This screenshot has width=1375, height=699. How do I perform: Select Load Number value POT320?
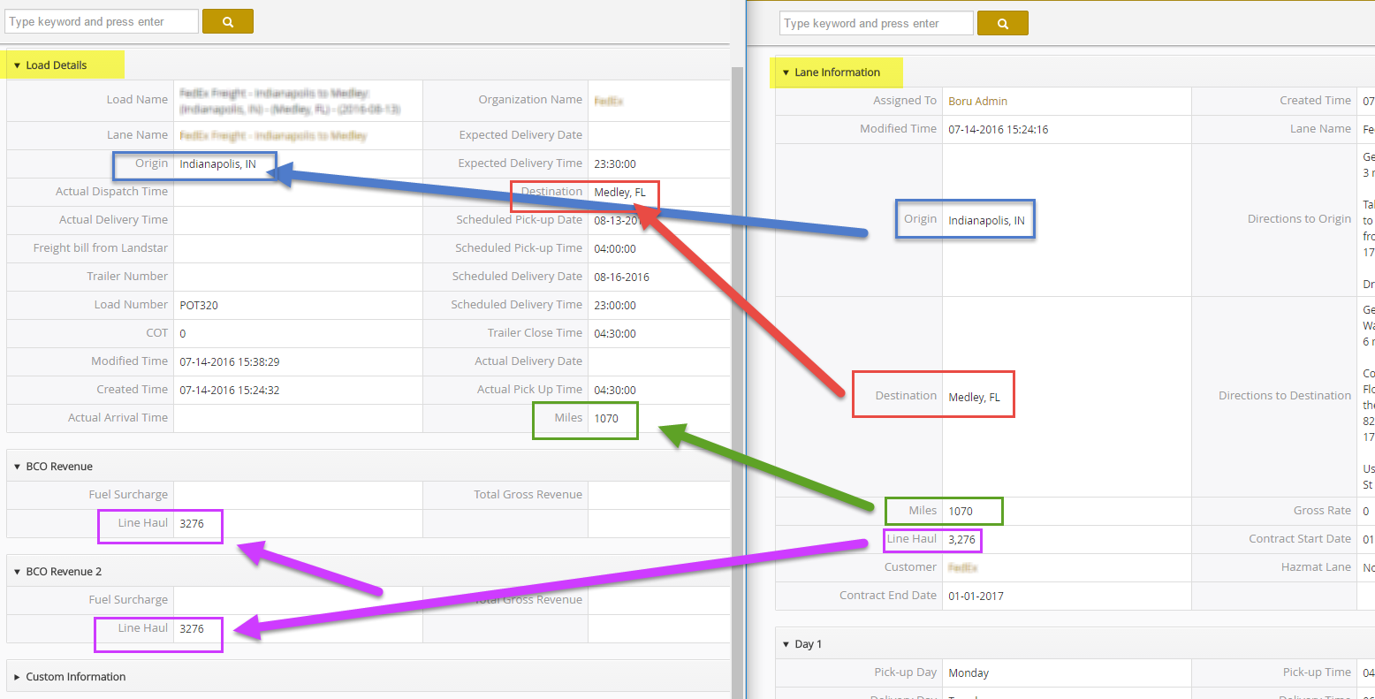(x=199, y=305)
